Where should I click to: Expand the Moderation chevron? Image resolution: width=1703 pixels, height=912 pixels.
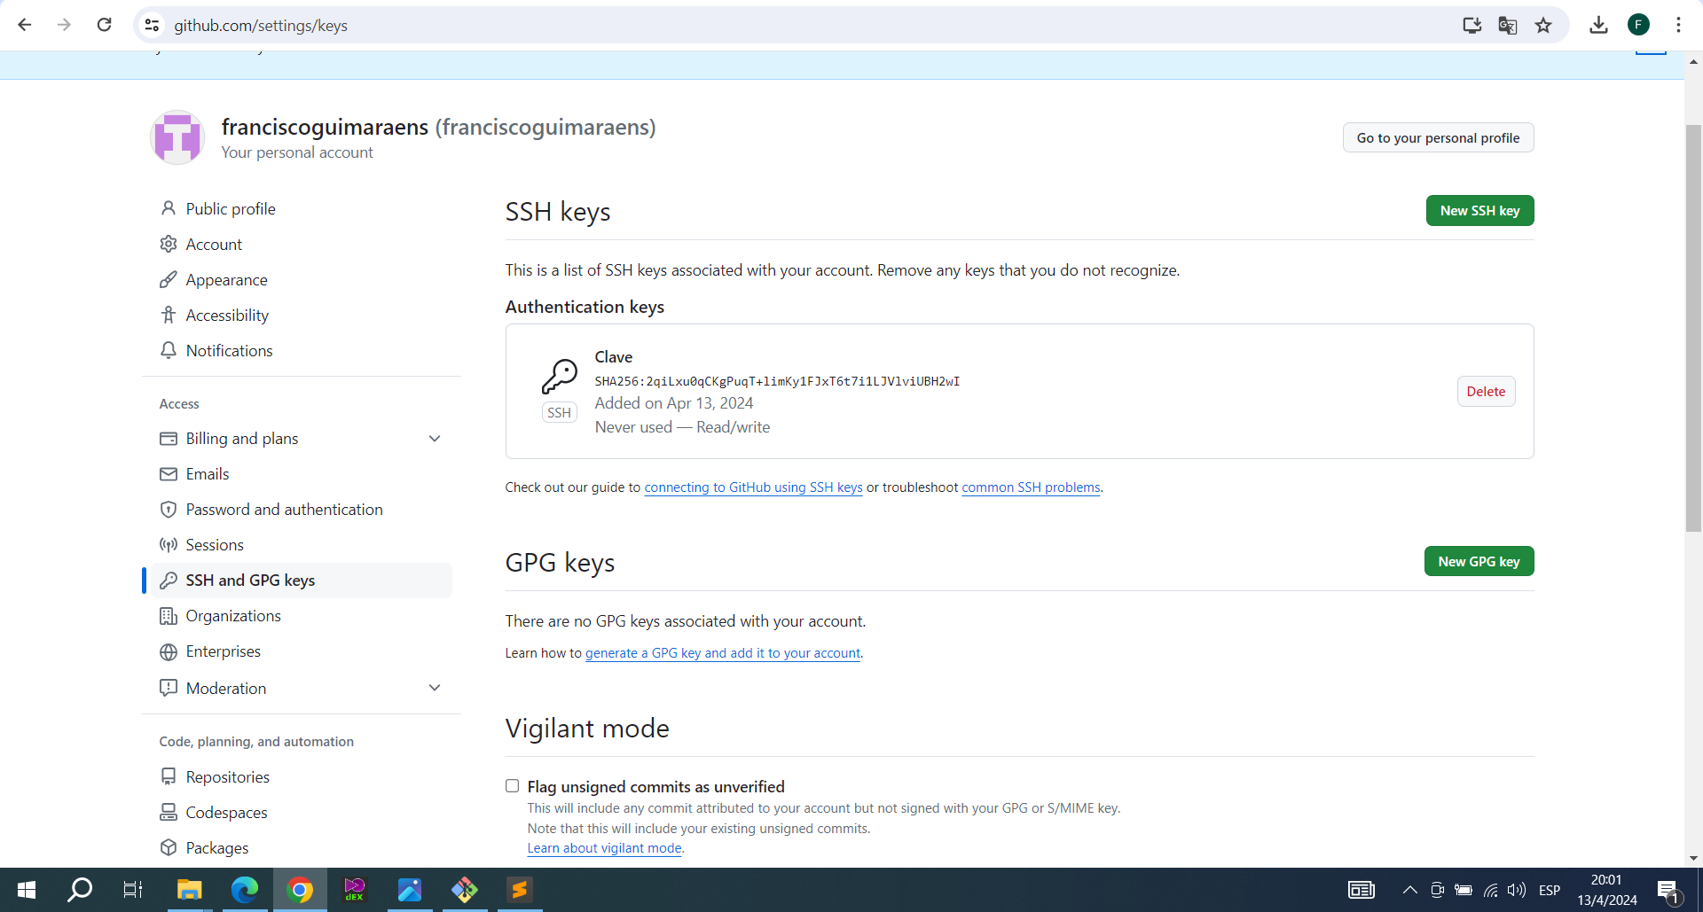pyautogui.click(x=435, y=688)
